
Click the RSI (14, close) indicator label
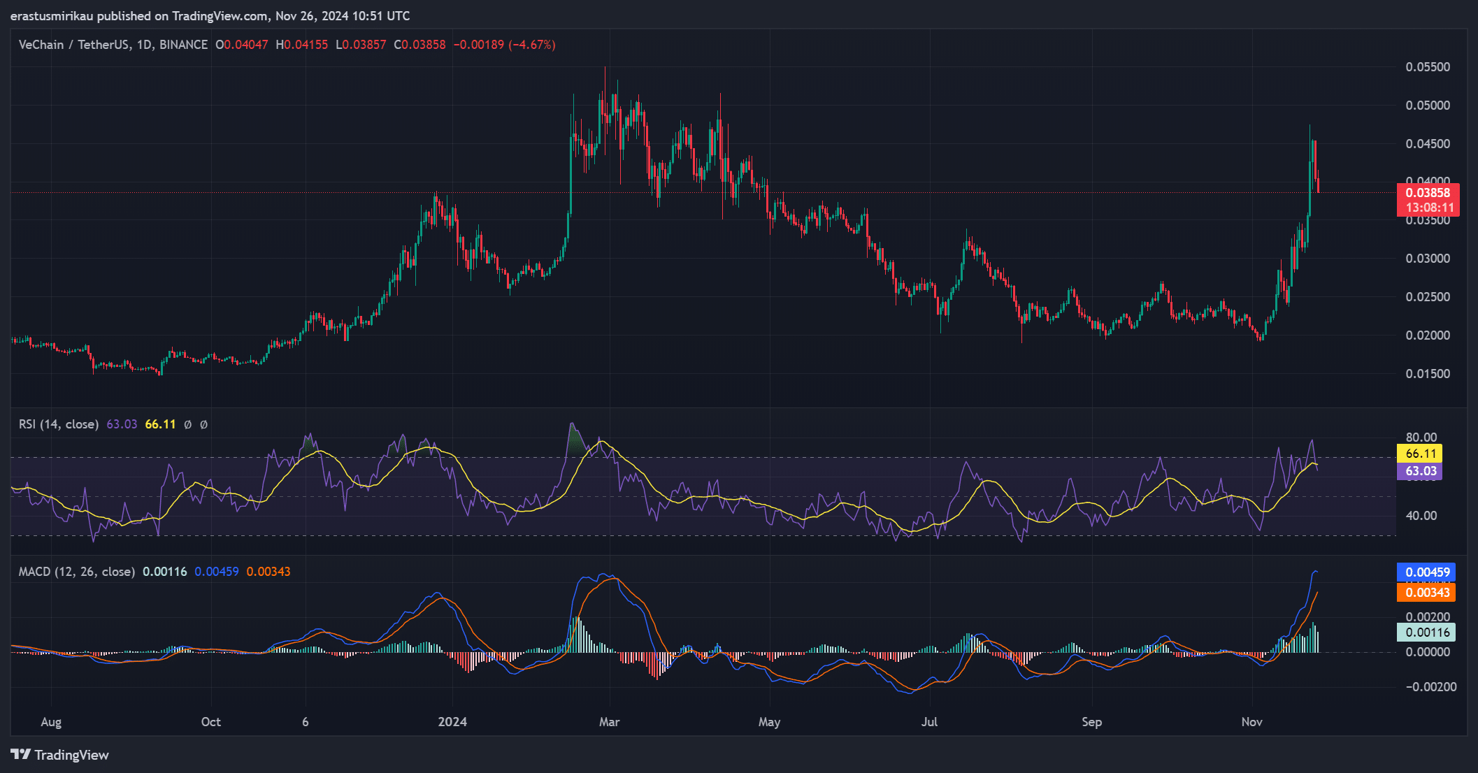pos(59,424)
